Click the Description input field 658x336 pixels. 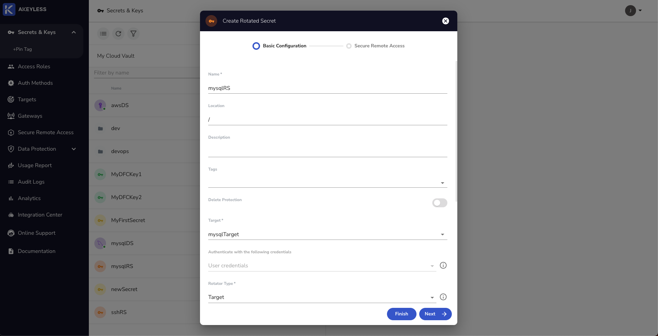point(328,150)
